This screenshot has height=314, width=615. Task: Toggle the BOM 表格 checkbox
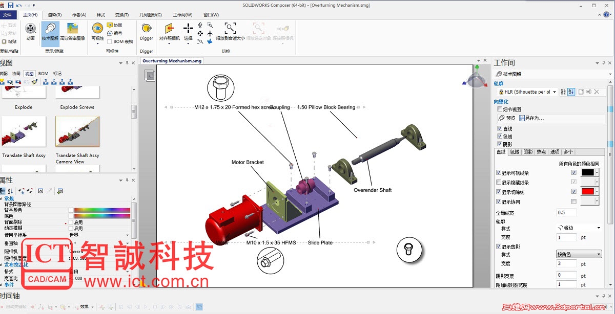pyautogui.click(x=109, y=41)
